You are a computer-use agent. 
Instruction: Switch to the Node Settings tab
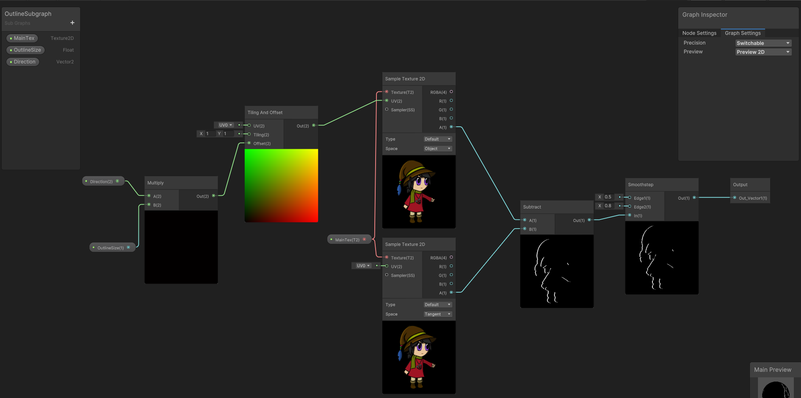699,33
